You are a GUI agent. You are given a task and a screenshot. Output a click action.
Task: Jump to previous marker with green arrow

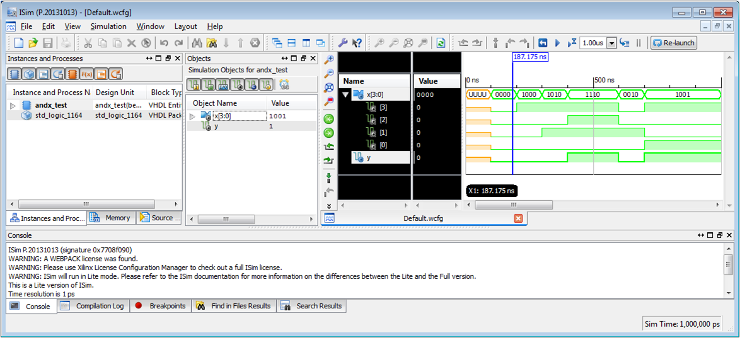point(328,119)
